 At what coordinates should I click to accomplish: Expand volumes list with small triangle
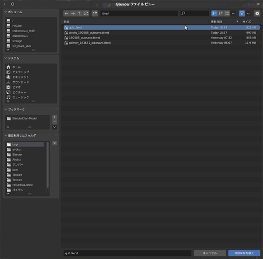click(x=8, y=50)
